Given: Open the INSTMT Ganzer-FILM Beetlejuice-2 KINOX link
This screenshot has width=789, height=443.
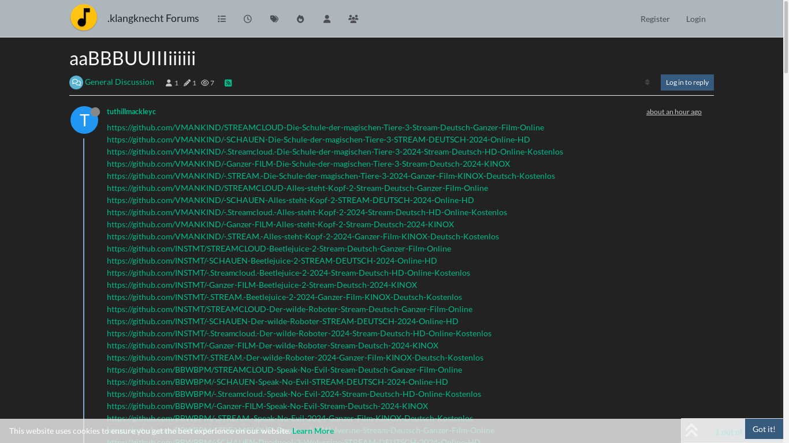Looking at the screenshot, I should tap(262, 285).
